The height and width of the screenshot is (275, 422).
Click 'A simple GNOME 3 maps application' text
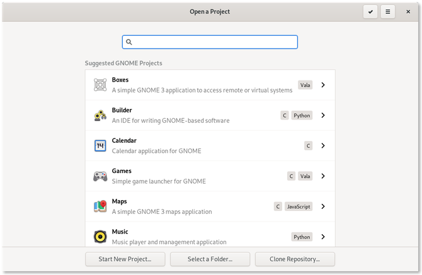coord(162,211)
